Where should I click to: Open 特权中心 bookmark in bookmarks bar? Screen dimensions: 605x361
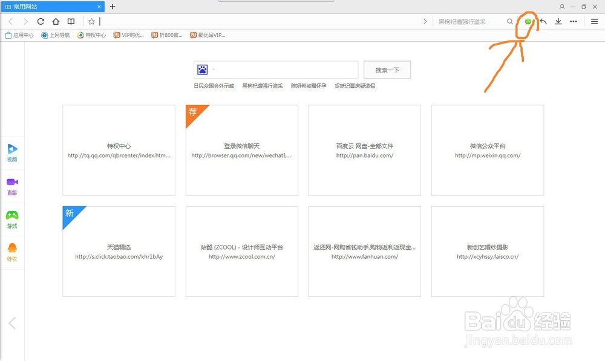91,35
